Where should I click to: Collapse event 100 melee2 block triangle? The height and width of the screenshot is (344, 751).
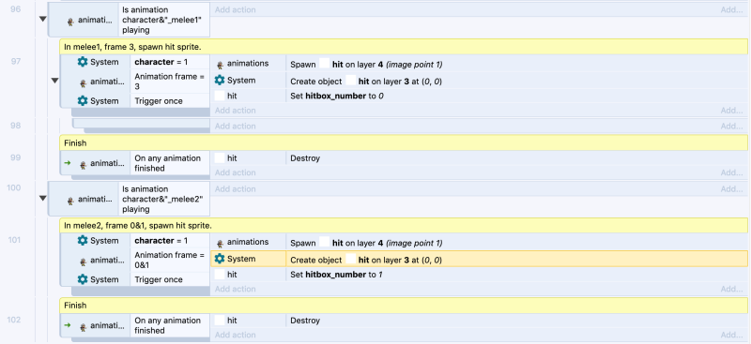coord(42,198)
